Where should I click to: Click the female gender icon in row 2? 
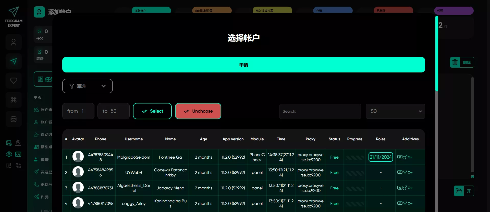405,172
